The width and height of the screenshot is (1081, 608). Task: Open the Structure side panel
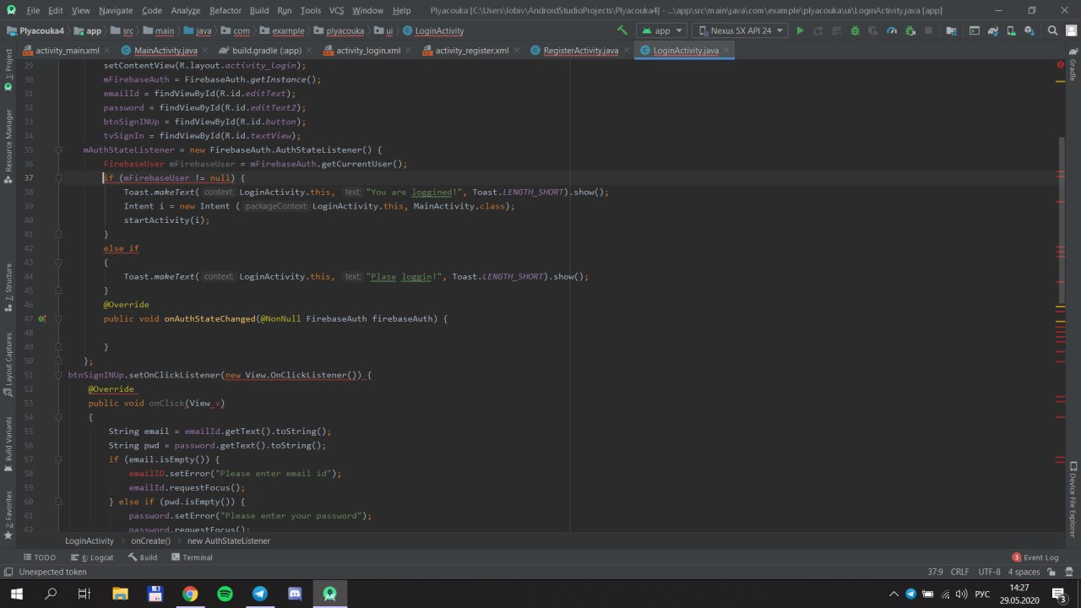coord(8,289)
